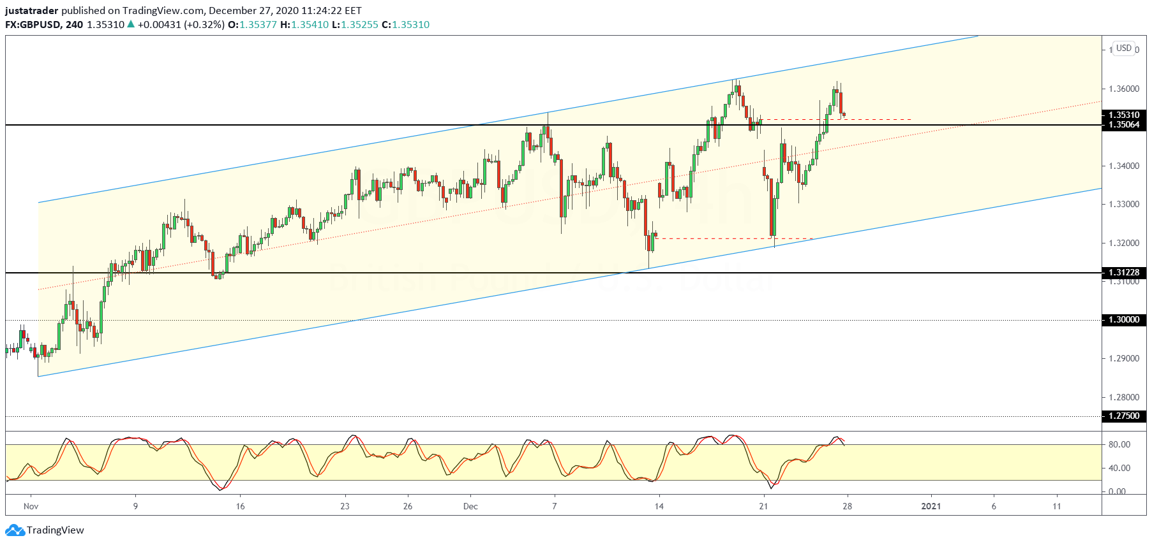Select the red dashed horizontal line near 1.32000
This screenshot has width=1152, height=545.
pos(735,238)
